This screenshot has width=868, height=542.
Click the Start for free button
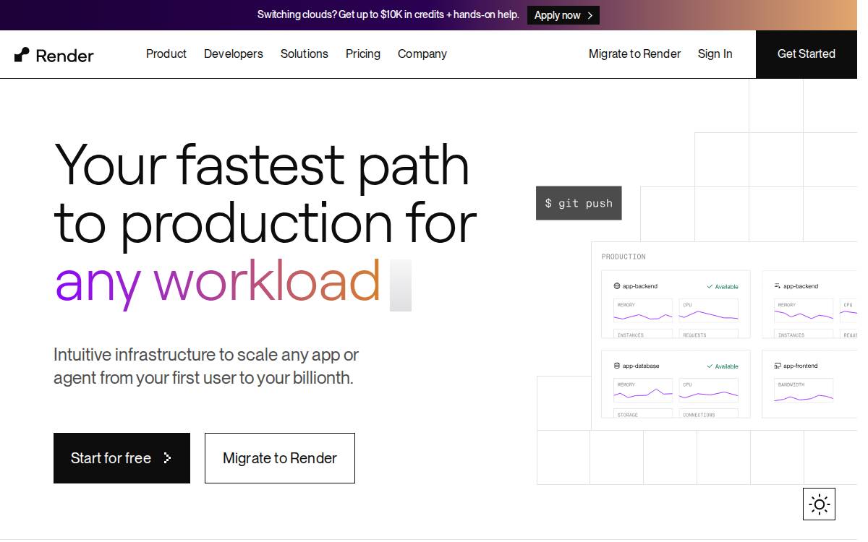(122, 458)
